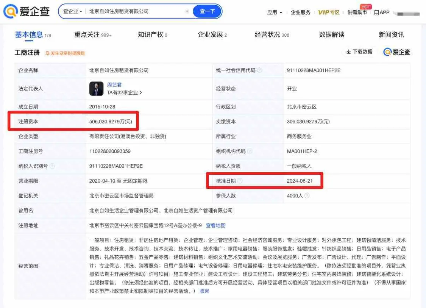Click help icon next to 组织机构代码

point(250,151)
